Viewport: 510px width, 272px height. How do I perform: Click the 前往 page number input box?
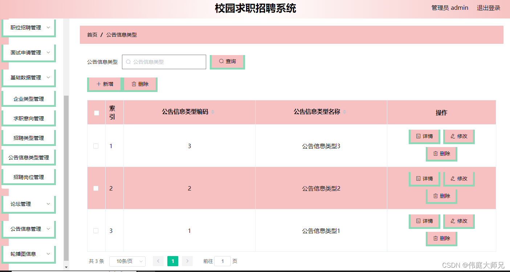(x=223, y=261)
